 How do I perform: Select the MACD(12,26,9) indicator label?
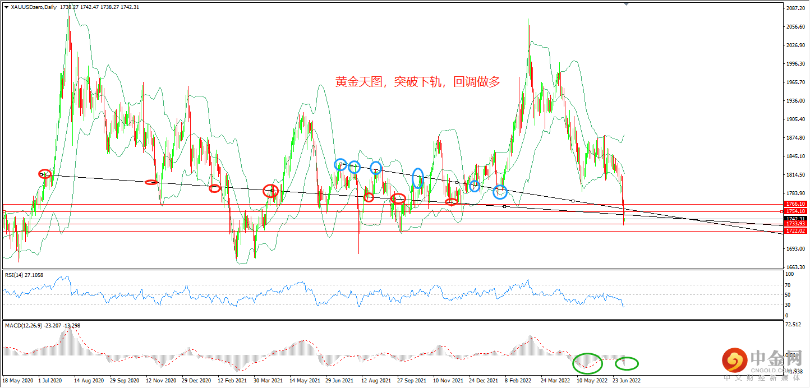click(x=42, y=325)
